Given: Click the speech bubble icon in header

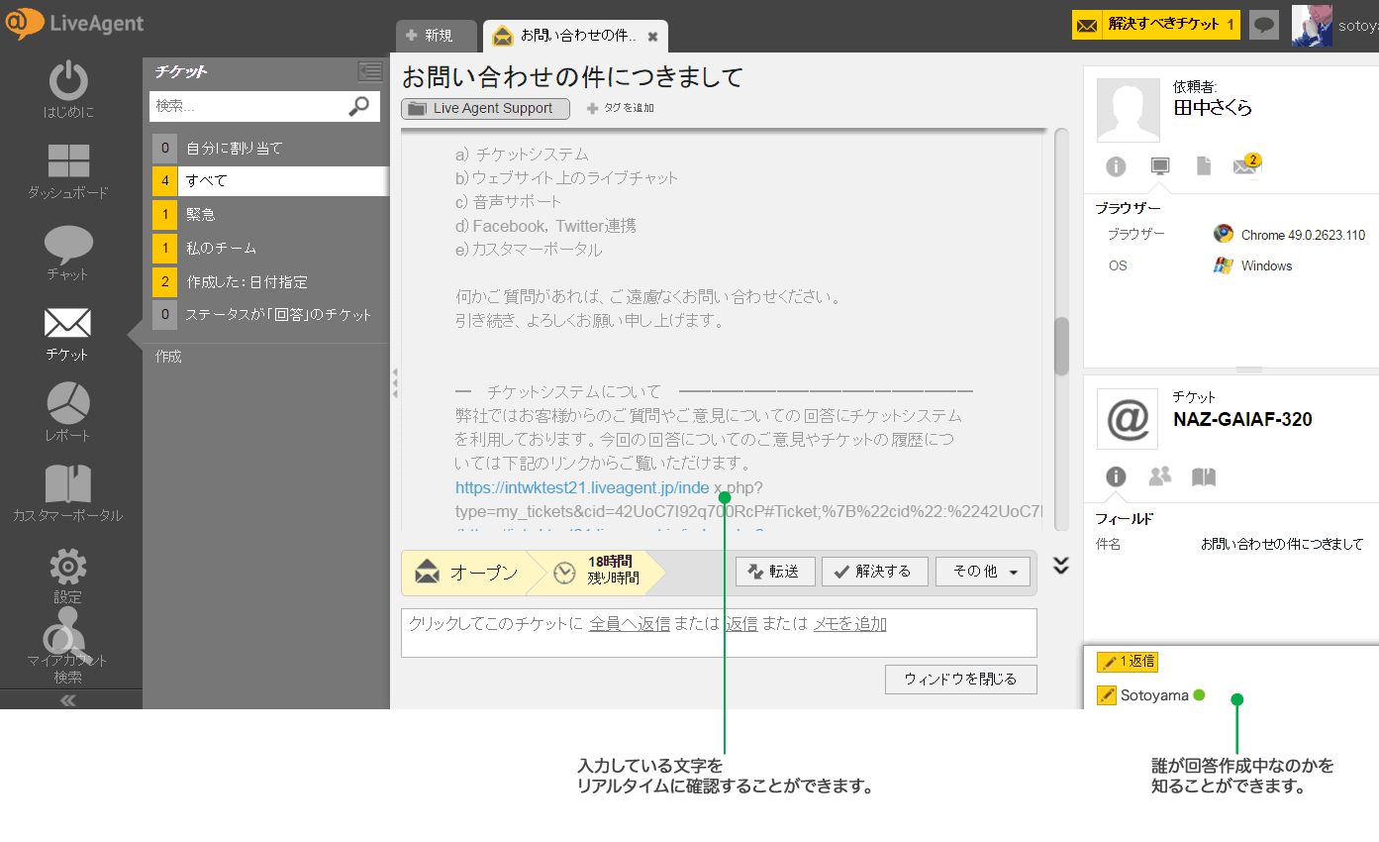Looking at the screenshot, I should (x=1263, y=25).
